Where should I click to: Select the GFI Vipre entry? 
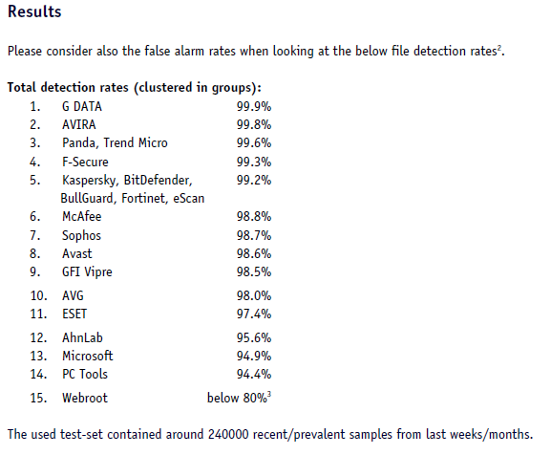87,271
